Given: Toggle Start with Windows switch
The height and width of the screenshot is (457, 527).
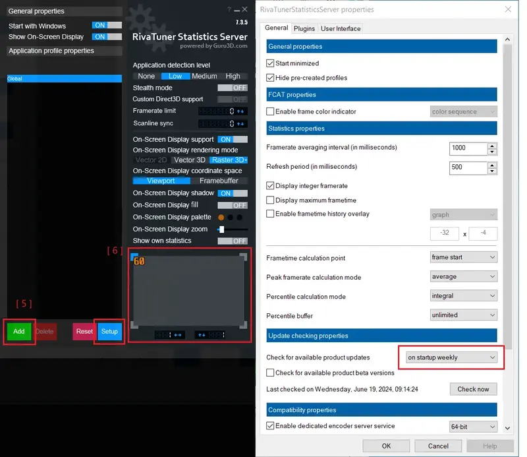Looking at the screenshot, I should click(107, 25).
